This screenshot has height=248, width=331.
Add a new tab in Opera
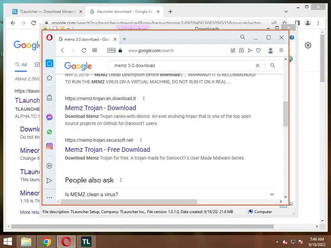(x=124, y=39)
